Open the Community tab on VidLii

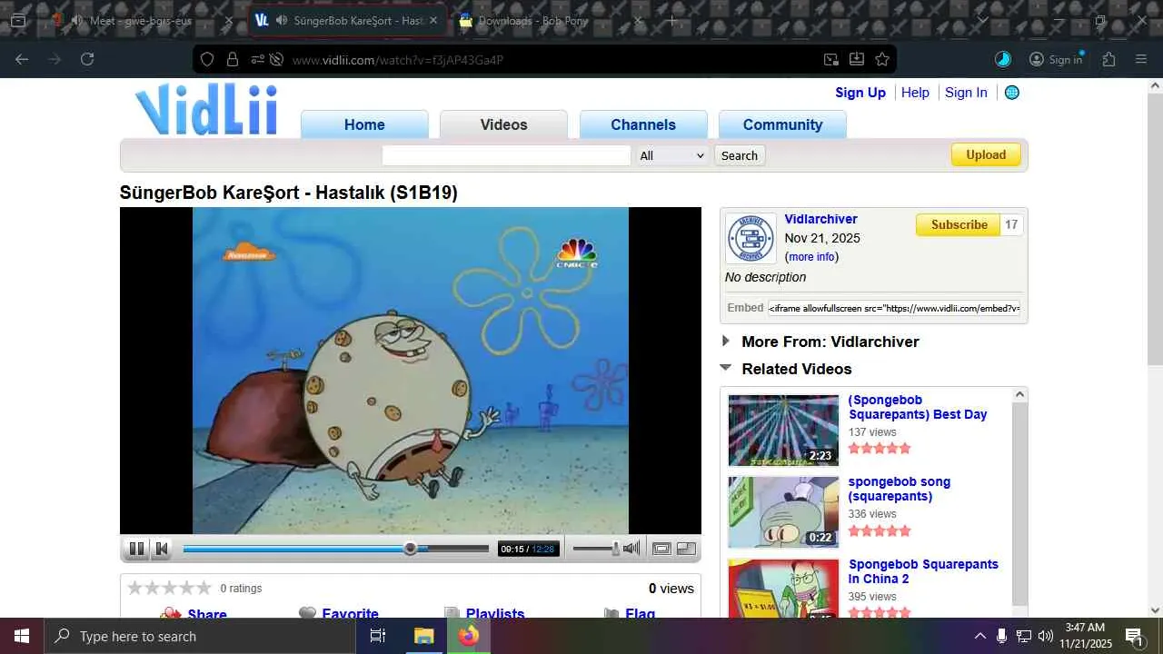click(x=782, y=125)
